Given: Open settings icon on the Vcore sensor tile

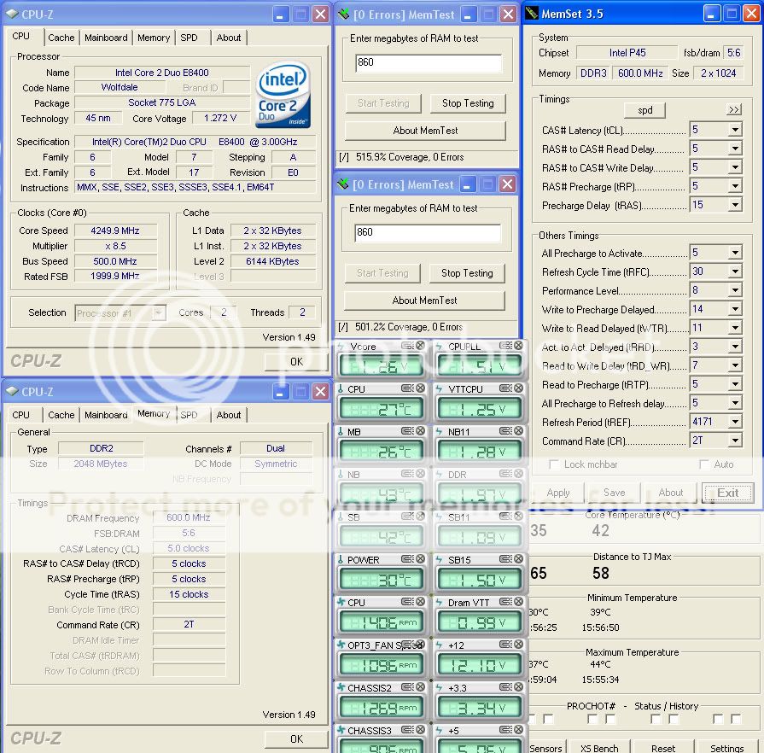Looking at the screenshot, I should coord(407,346).
